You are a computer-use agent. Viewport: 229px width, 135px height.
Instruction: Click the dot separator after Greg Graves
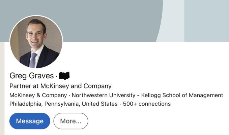56,76
